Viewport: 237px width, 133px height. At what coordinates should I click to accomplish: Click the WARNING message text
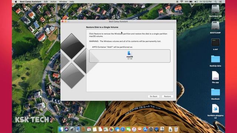click(125, 41)
